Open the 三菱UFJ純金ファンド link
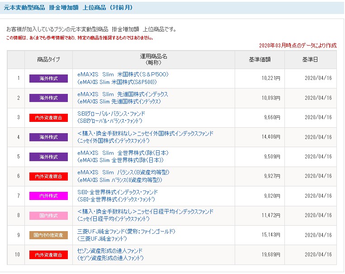 [126, 235]
